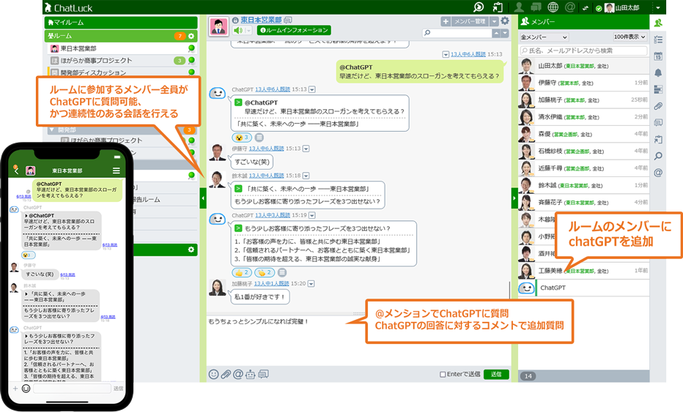Viewport: 683px width, 412px height.
Task: Insert emoji with the smiley icon
Action: [x=213, y=374]
